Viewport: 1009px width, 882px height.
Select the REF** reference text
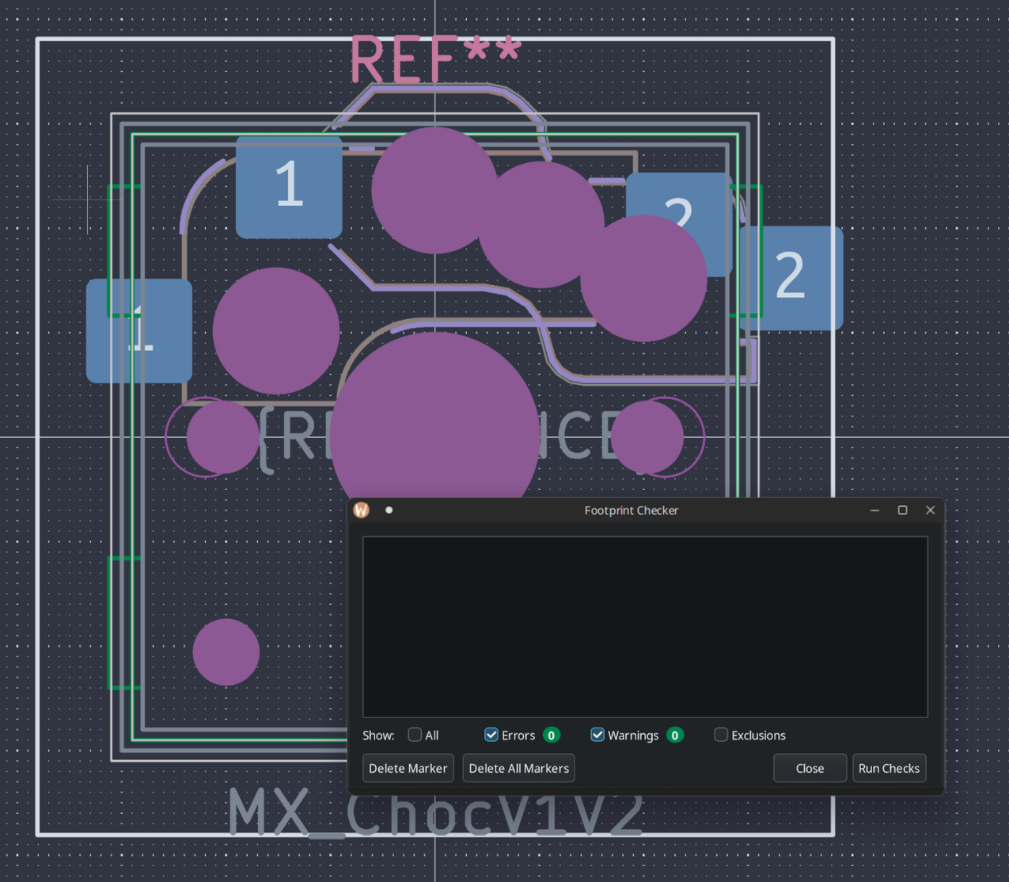pos(435,59)
